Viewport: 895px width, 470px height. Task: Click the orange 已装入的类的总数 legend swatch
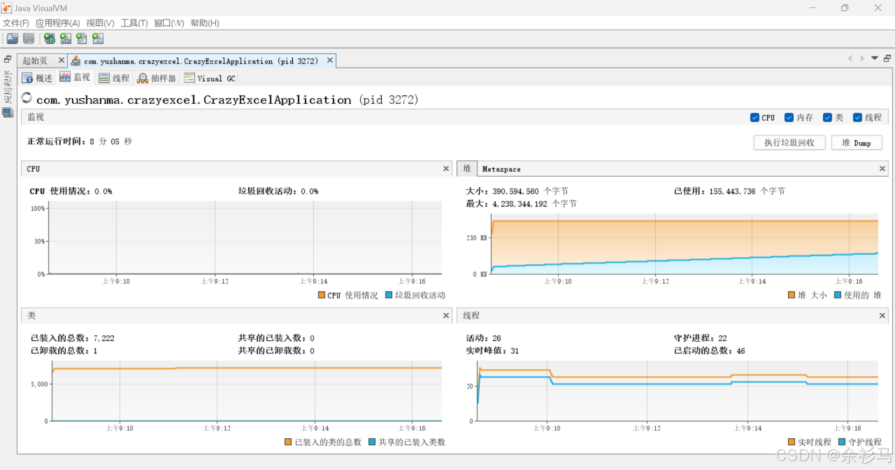tap(288, 442)
